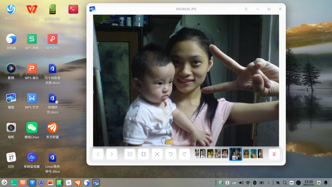Select the portrait thumbnail after the current one
This screenshot has width=332, height=187.
[246, 154]
